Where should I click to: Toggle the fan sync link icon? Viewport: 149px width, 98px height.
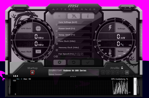[75, 54]
